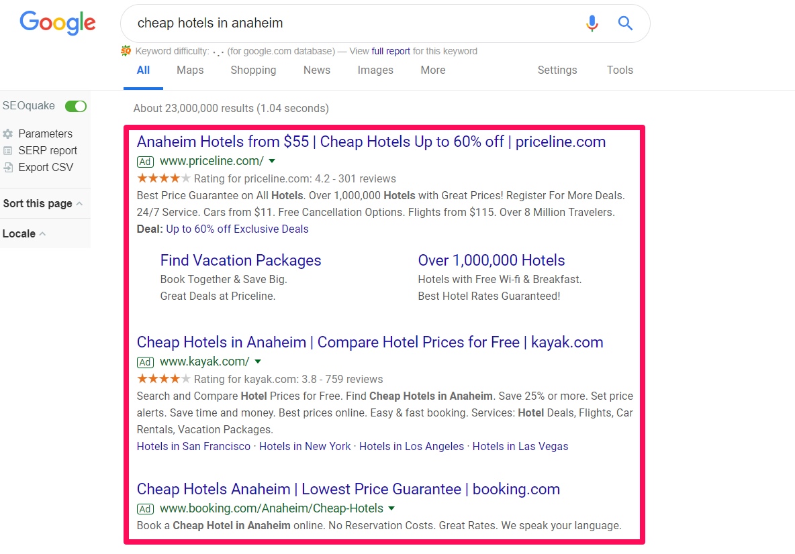Switch to the Images tab
The image size is (795, 554).
click(375, 70)
